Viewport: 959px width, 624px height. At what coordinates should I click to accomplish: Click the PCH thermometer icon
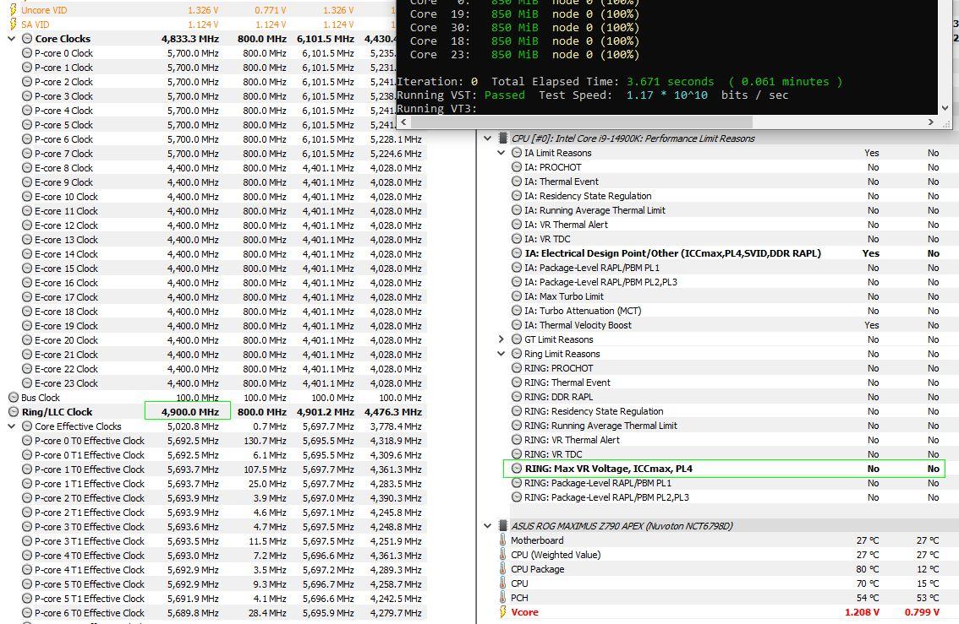tap(502, 598)
